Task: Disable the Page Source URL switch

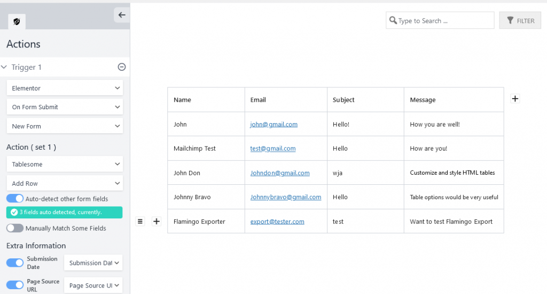Action: click(15, 285)
